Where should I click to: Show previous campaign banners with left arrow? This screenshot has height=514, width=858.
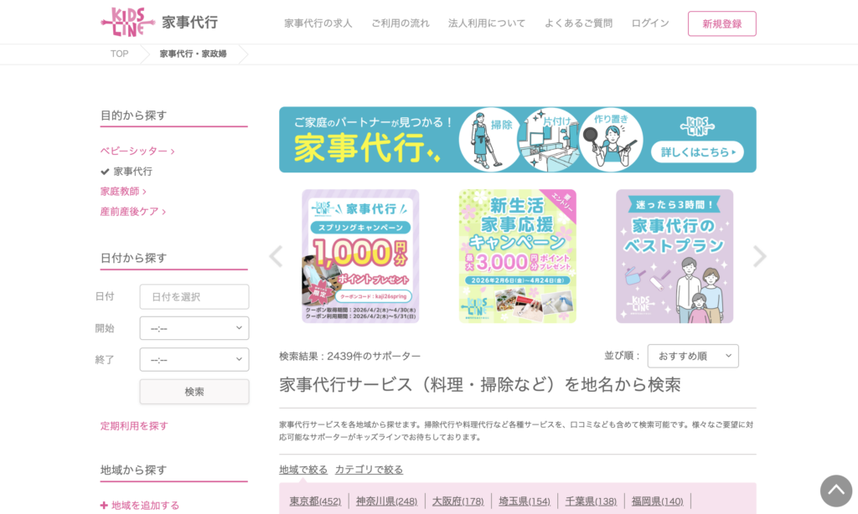pyautogui.click(x=276, y=256)
